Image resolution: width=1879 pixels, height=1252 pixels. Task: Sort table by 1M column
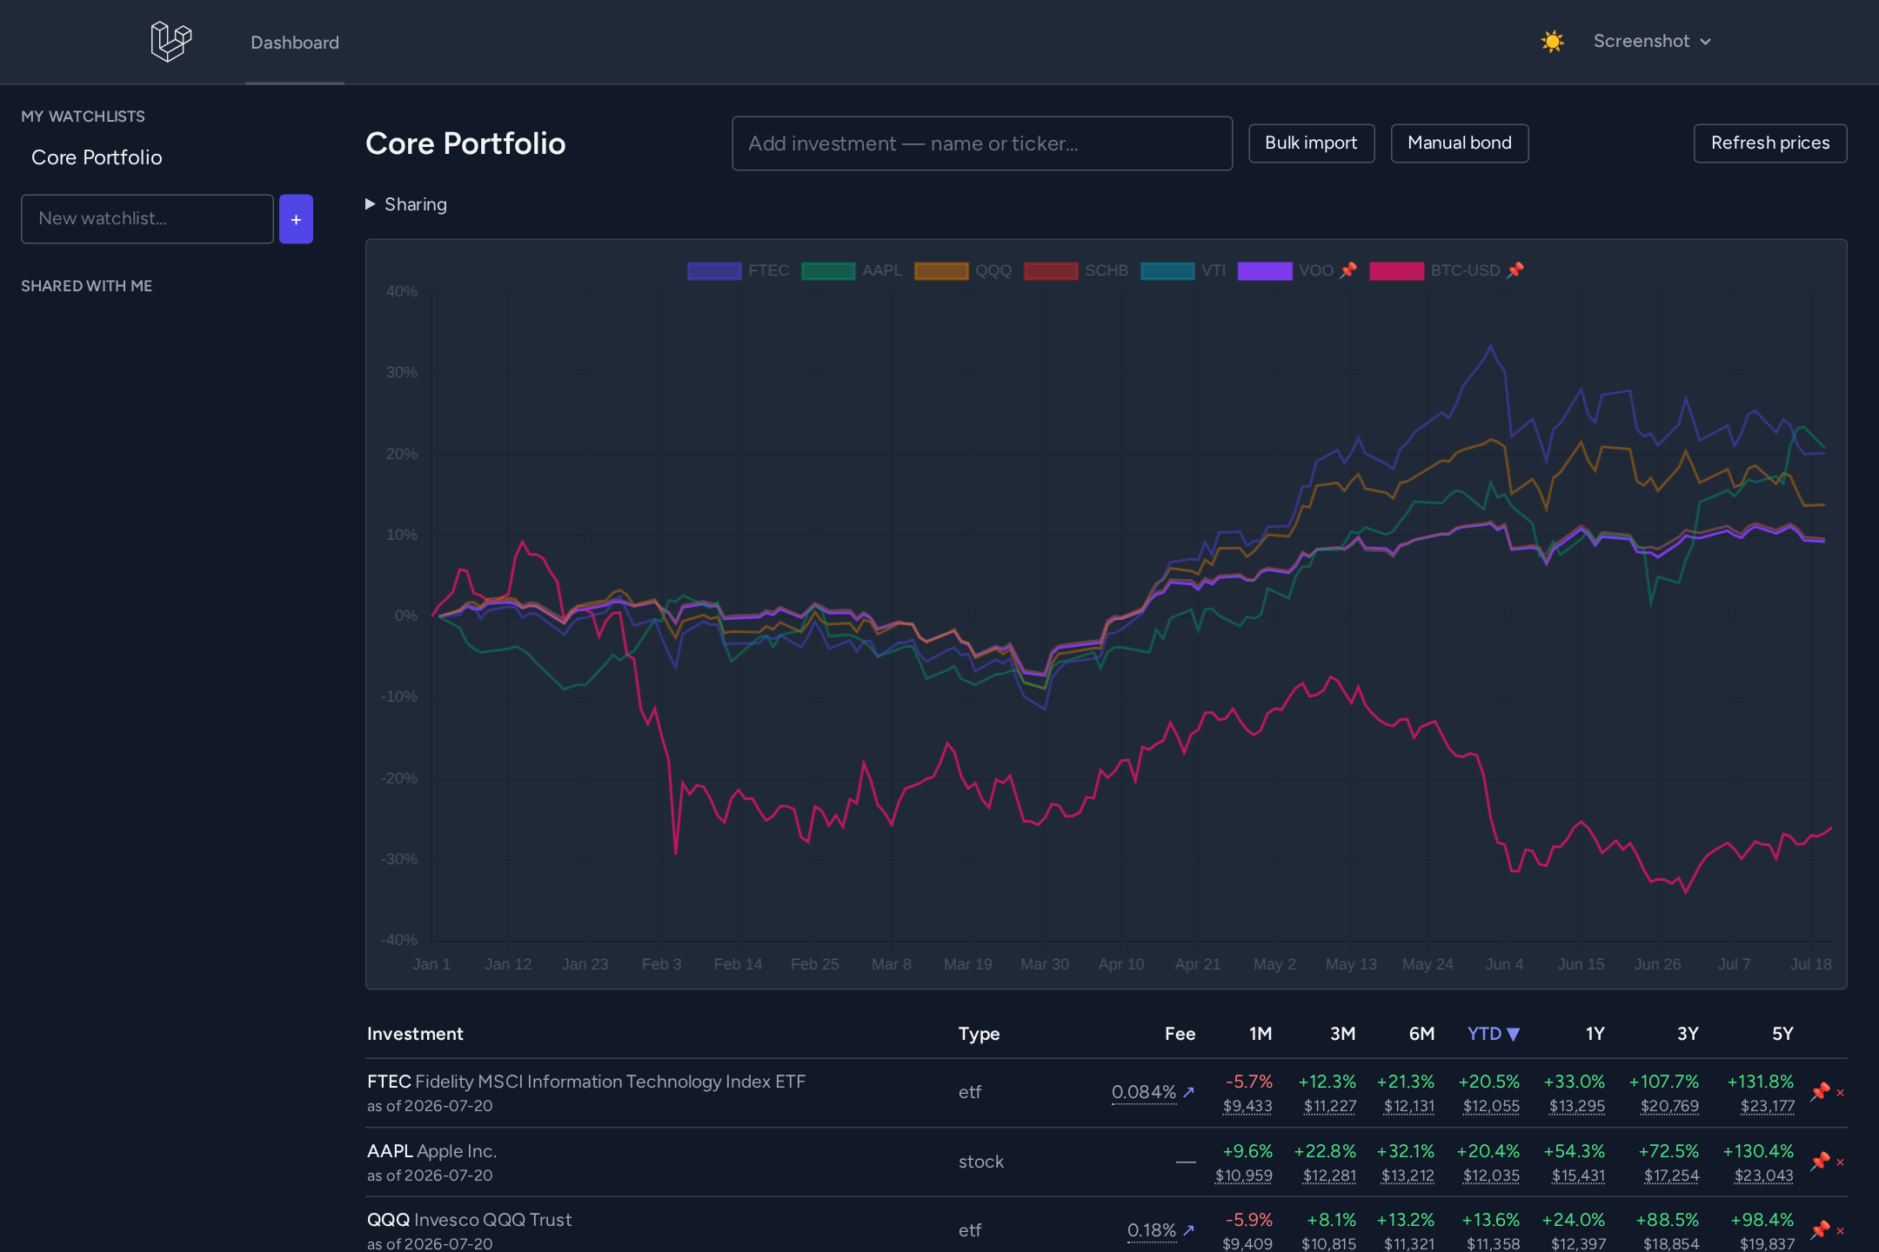coord(1260,1034)
